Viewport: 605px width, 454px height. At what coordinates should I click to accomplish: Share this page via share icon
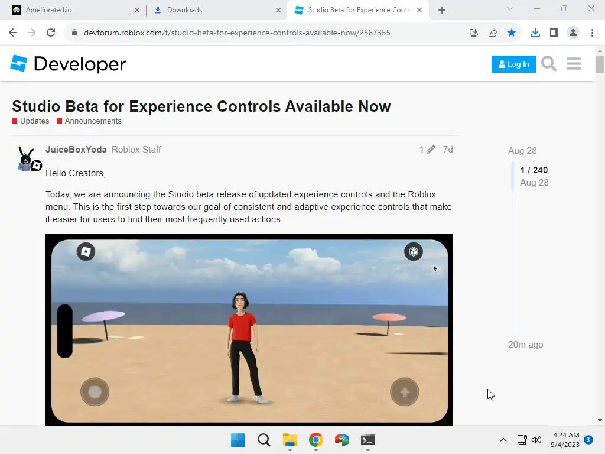click(x=493, y=33)
